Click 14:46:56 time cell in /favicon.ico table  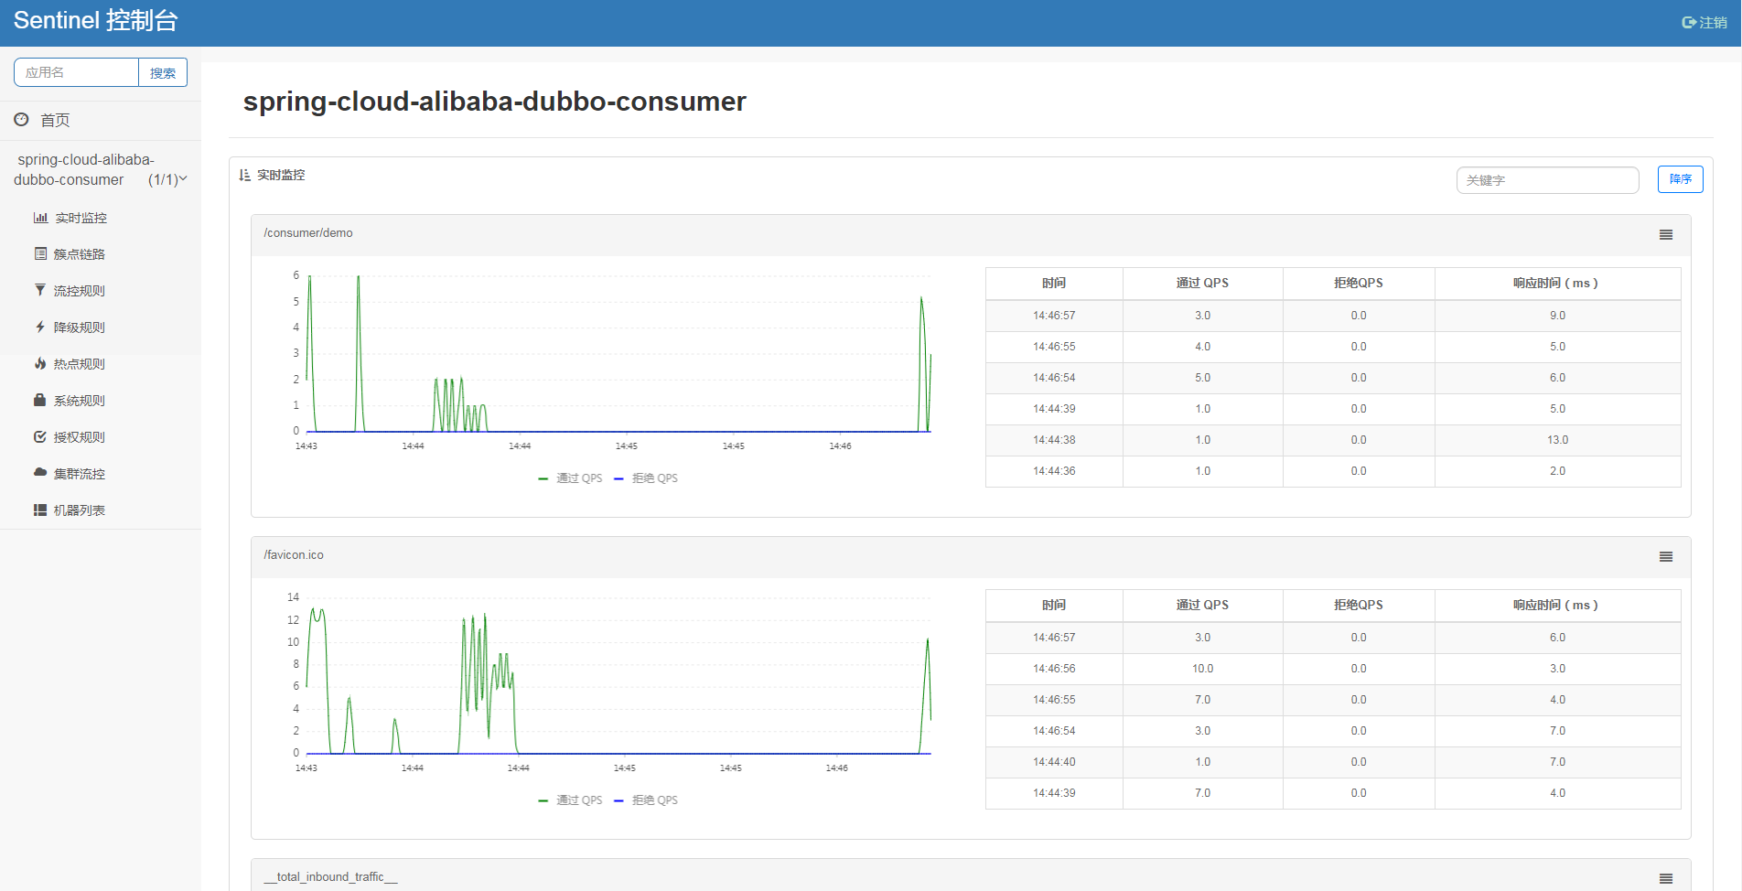coord(1054,669)
